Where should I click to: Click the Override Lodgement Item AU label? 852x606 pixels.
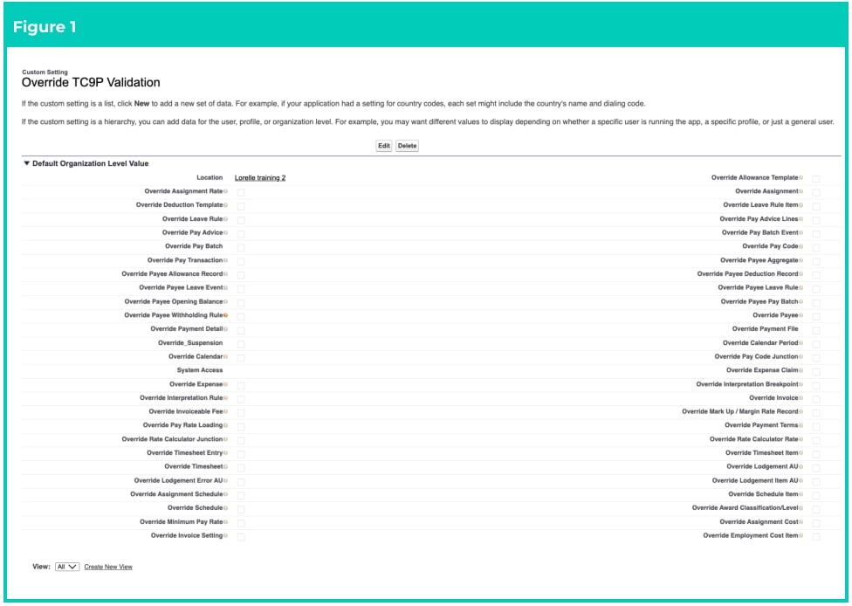[755, 480]
